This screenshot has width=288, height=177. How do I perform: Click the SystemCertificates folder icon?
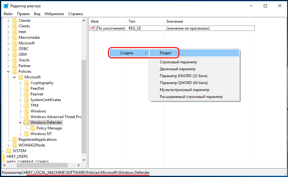point(27,100)
